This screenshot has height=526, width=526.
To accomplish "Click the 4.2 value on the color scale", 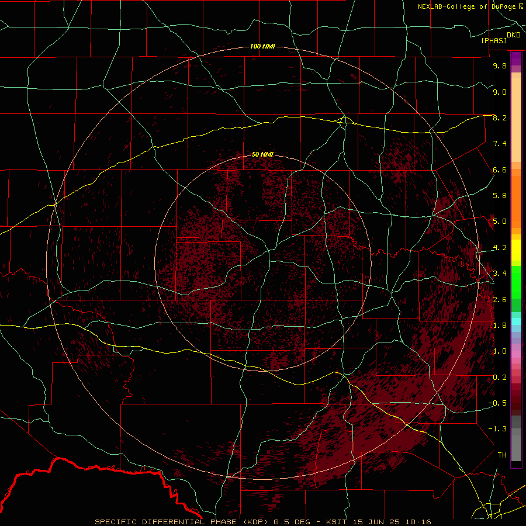I will [x=500, y=248].
